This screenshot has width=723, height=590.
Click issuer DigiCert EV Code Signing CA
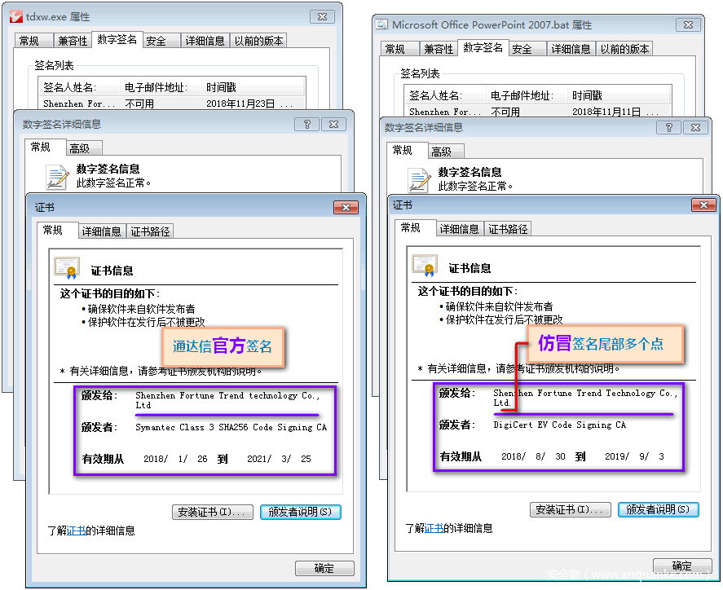(x=560, y=425)
